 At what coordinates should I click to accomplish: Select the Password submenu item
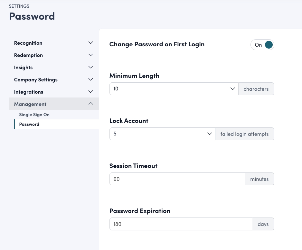(29, 124)
